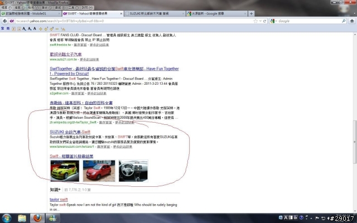Open Windows Explorer from taskbar

coord(22,218)
